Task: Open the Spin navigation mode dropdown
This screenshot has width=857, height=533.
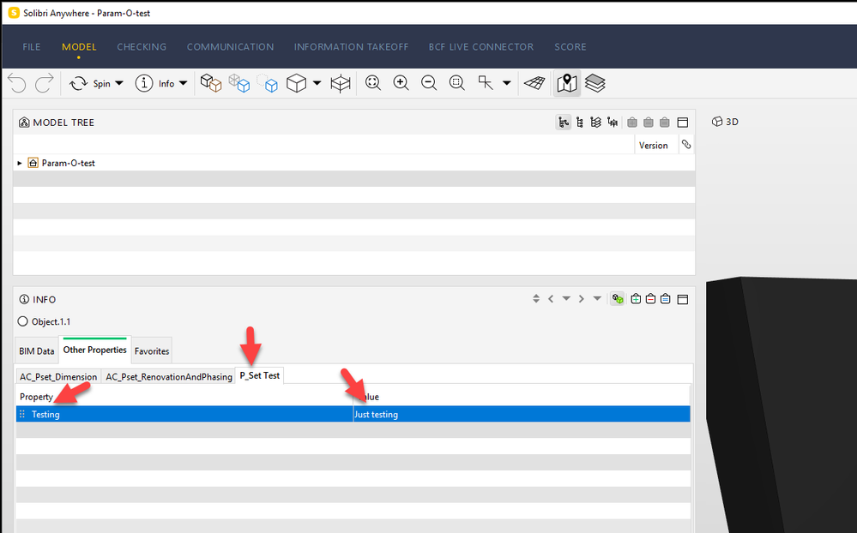Action: [x=119, y=84]
